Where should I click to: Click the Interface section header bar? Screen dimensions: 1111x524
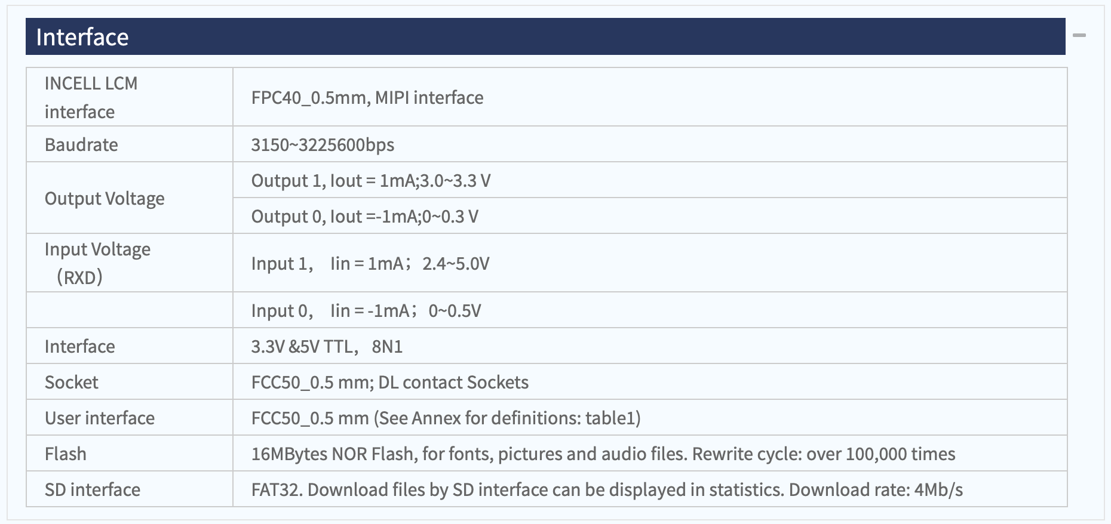click(x=545, y=36)
